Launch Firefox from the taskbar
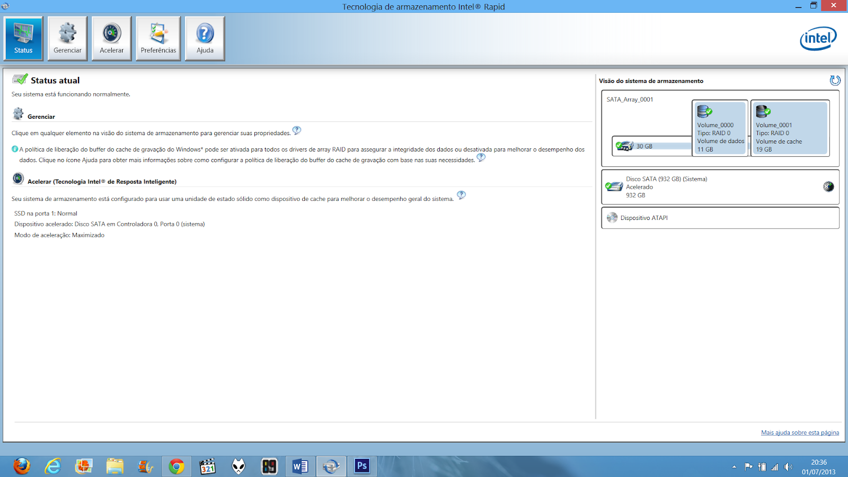Screen dimensions: 848x477 pos(22,466)
